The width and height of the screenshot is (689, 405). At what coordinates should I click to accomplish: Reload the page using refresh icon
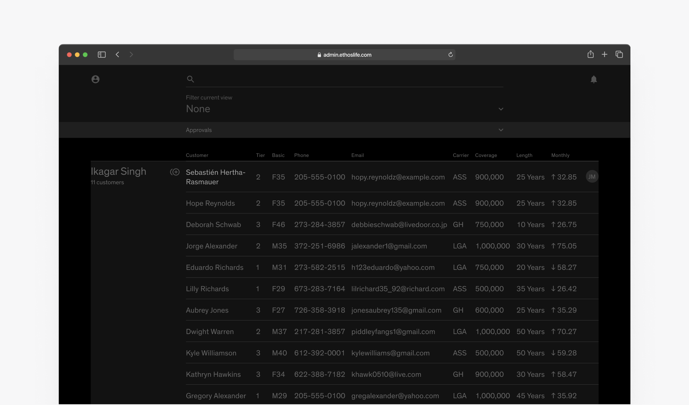click(450, 54)
